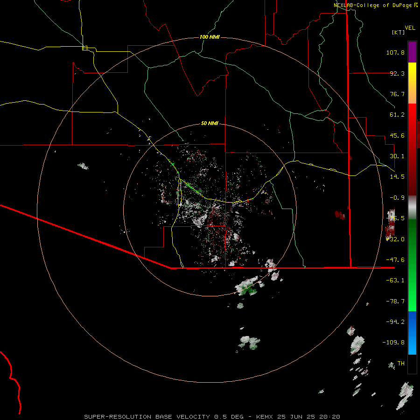Screen dimensions: 420x420
Task: Click the 14.5 velocity scale value
Action: click(x=397, y=177)
